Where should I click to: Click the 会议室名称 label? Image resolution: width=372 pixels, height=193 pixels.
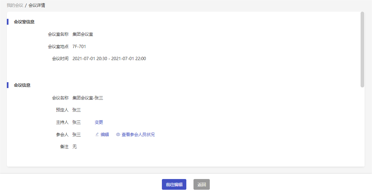[x=58, y=34]
